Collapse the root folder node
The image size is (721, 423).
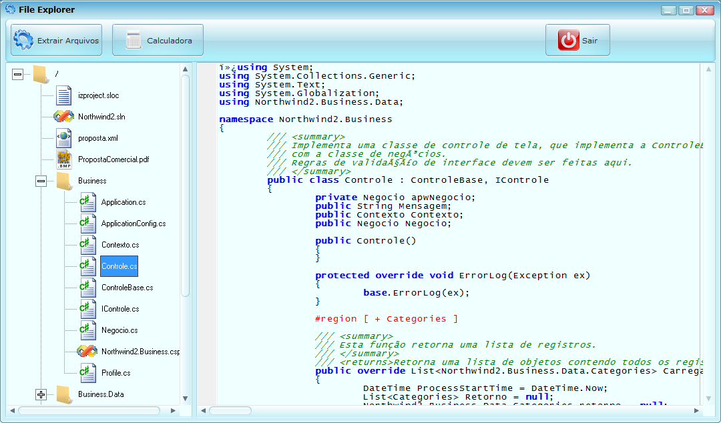17,74
